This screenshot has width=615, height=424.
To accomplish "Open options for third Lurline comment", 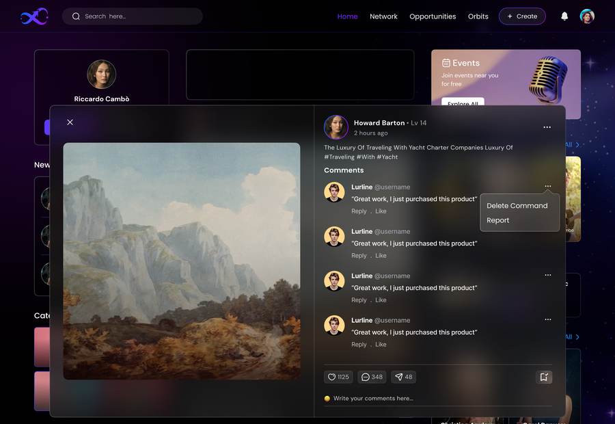I will tap(548, 275).
